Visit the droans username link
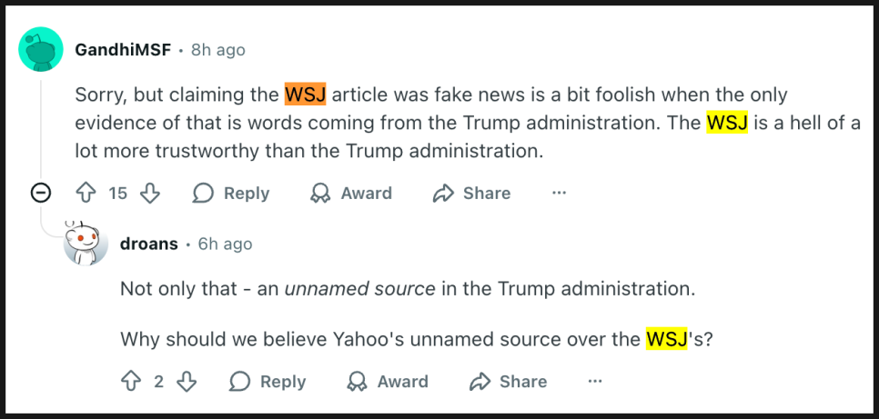Screen dimensions: 879x419 (148, 244)
